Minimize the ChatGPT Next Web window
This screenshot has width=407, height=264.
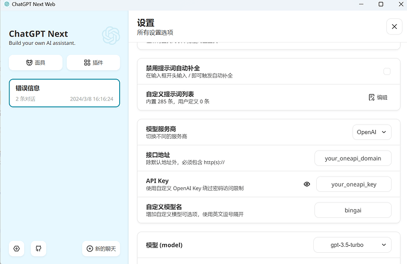tap(361, 4)
